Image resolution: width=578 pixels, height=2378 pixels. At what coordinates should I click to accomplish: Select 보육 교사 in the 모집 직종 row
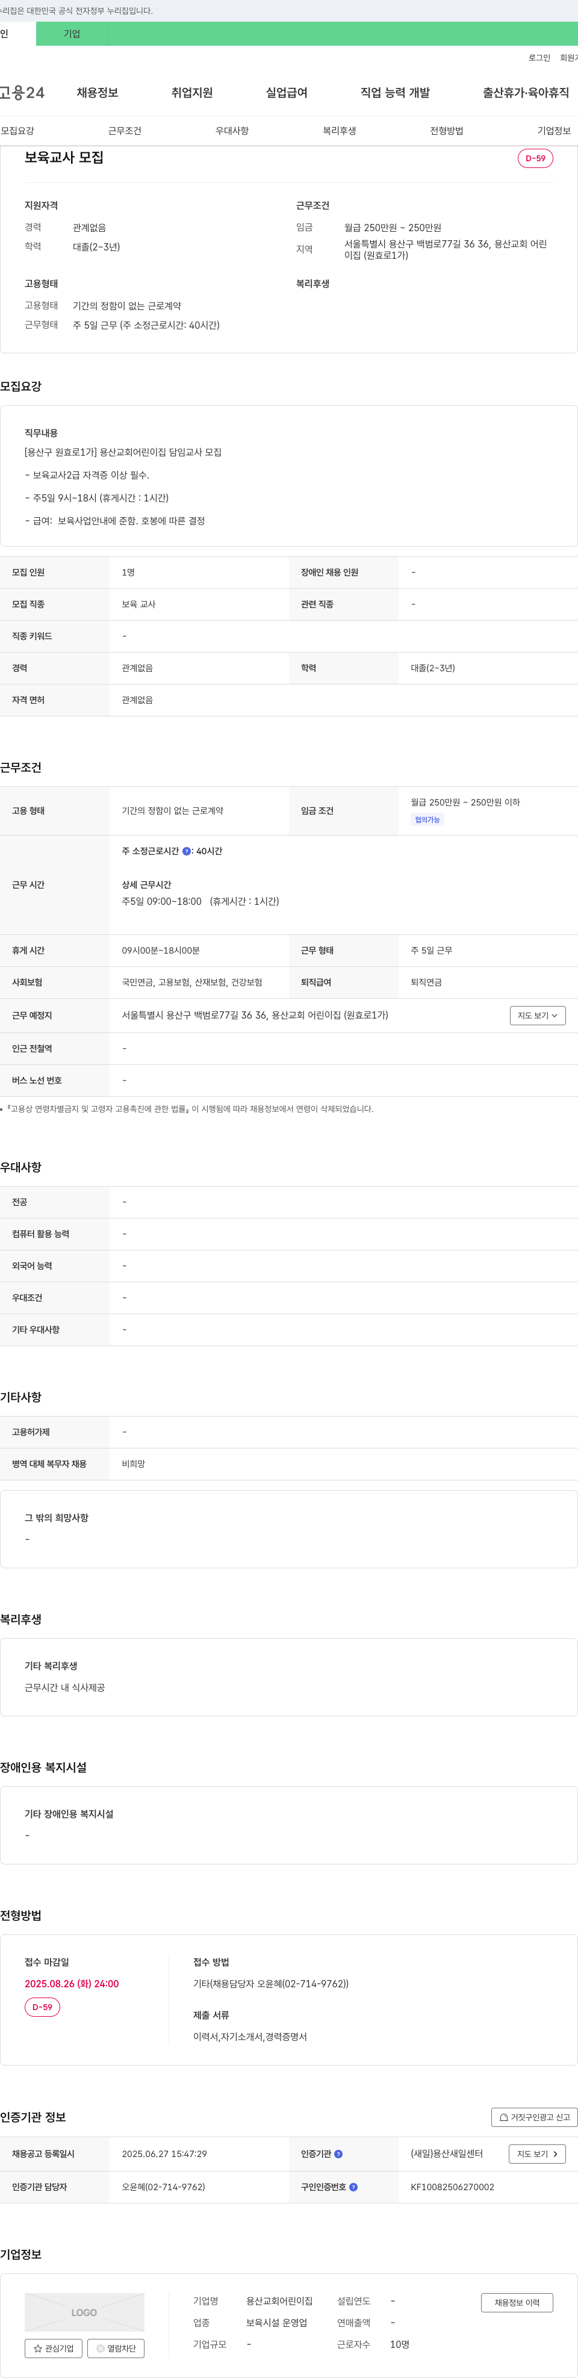[138, 604]
